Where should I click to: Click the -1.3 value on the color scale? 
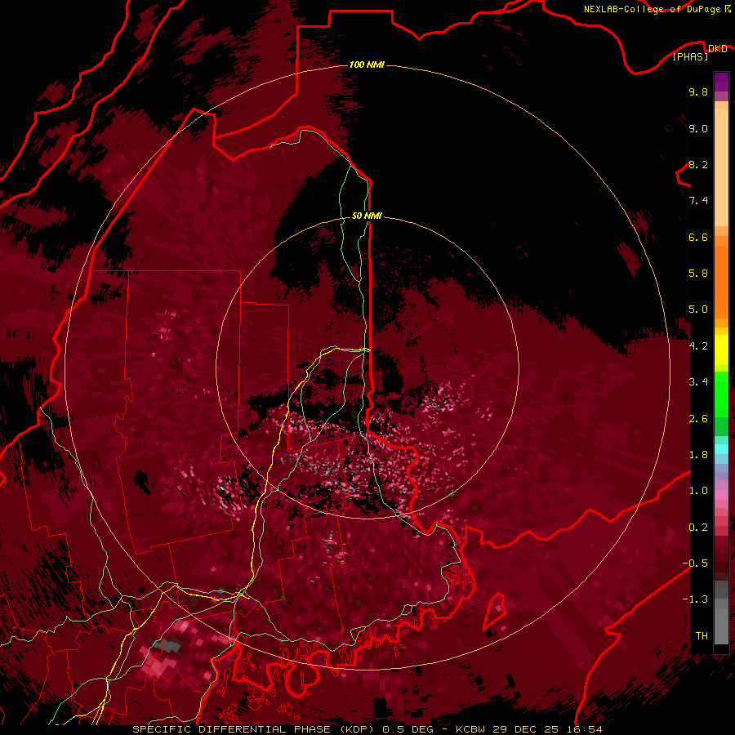coord(695,599)
